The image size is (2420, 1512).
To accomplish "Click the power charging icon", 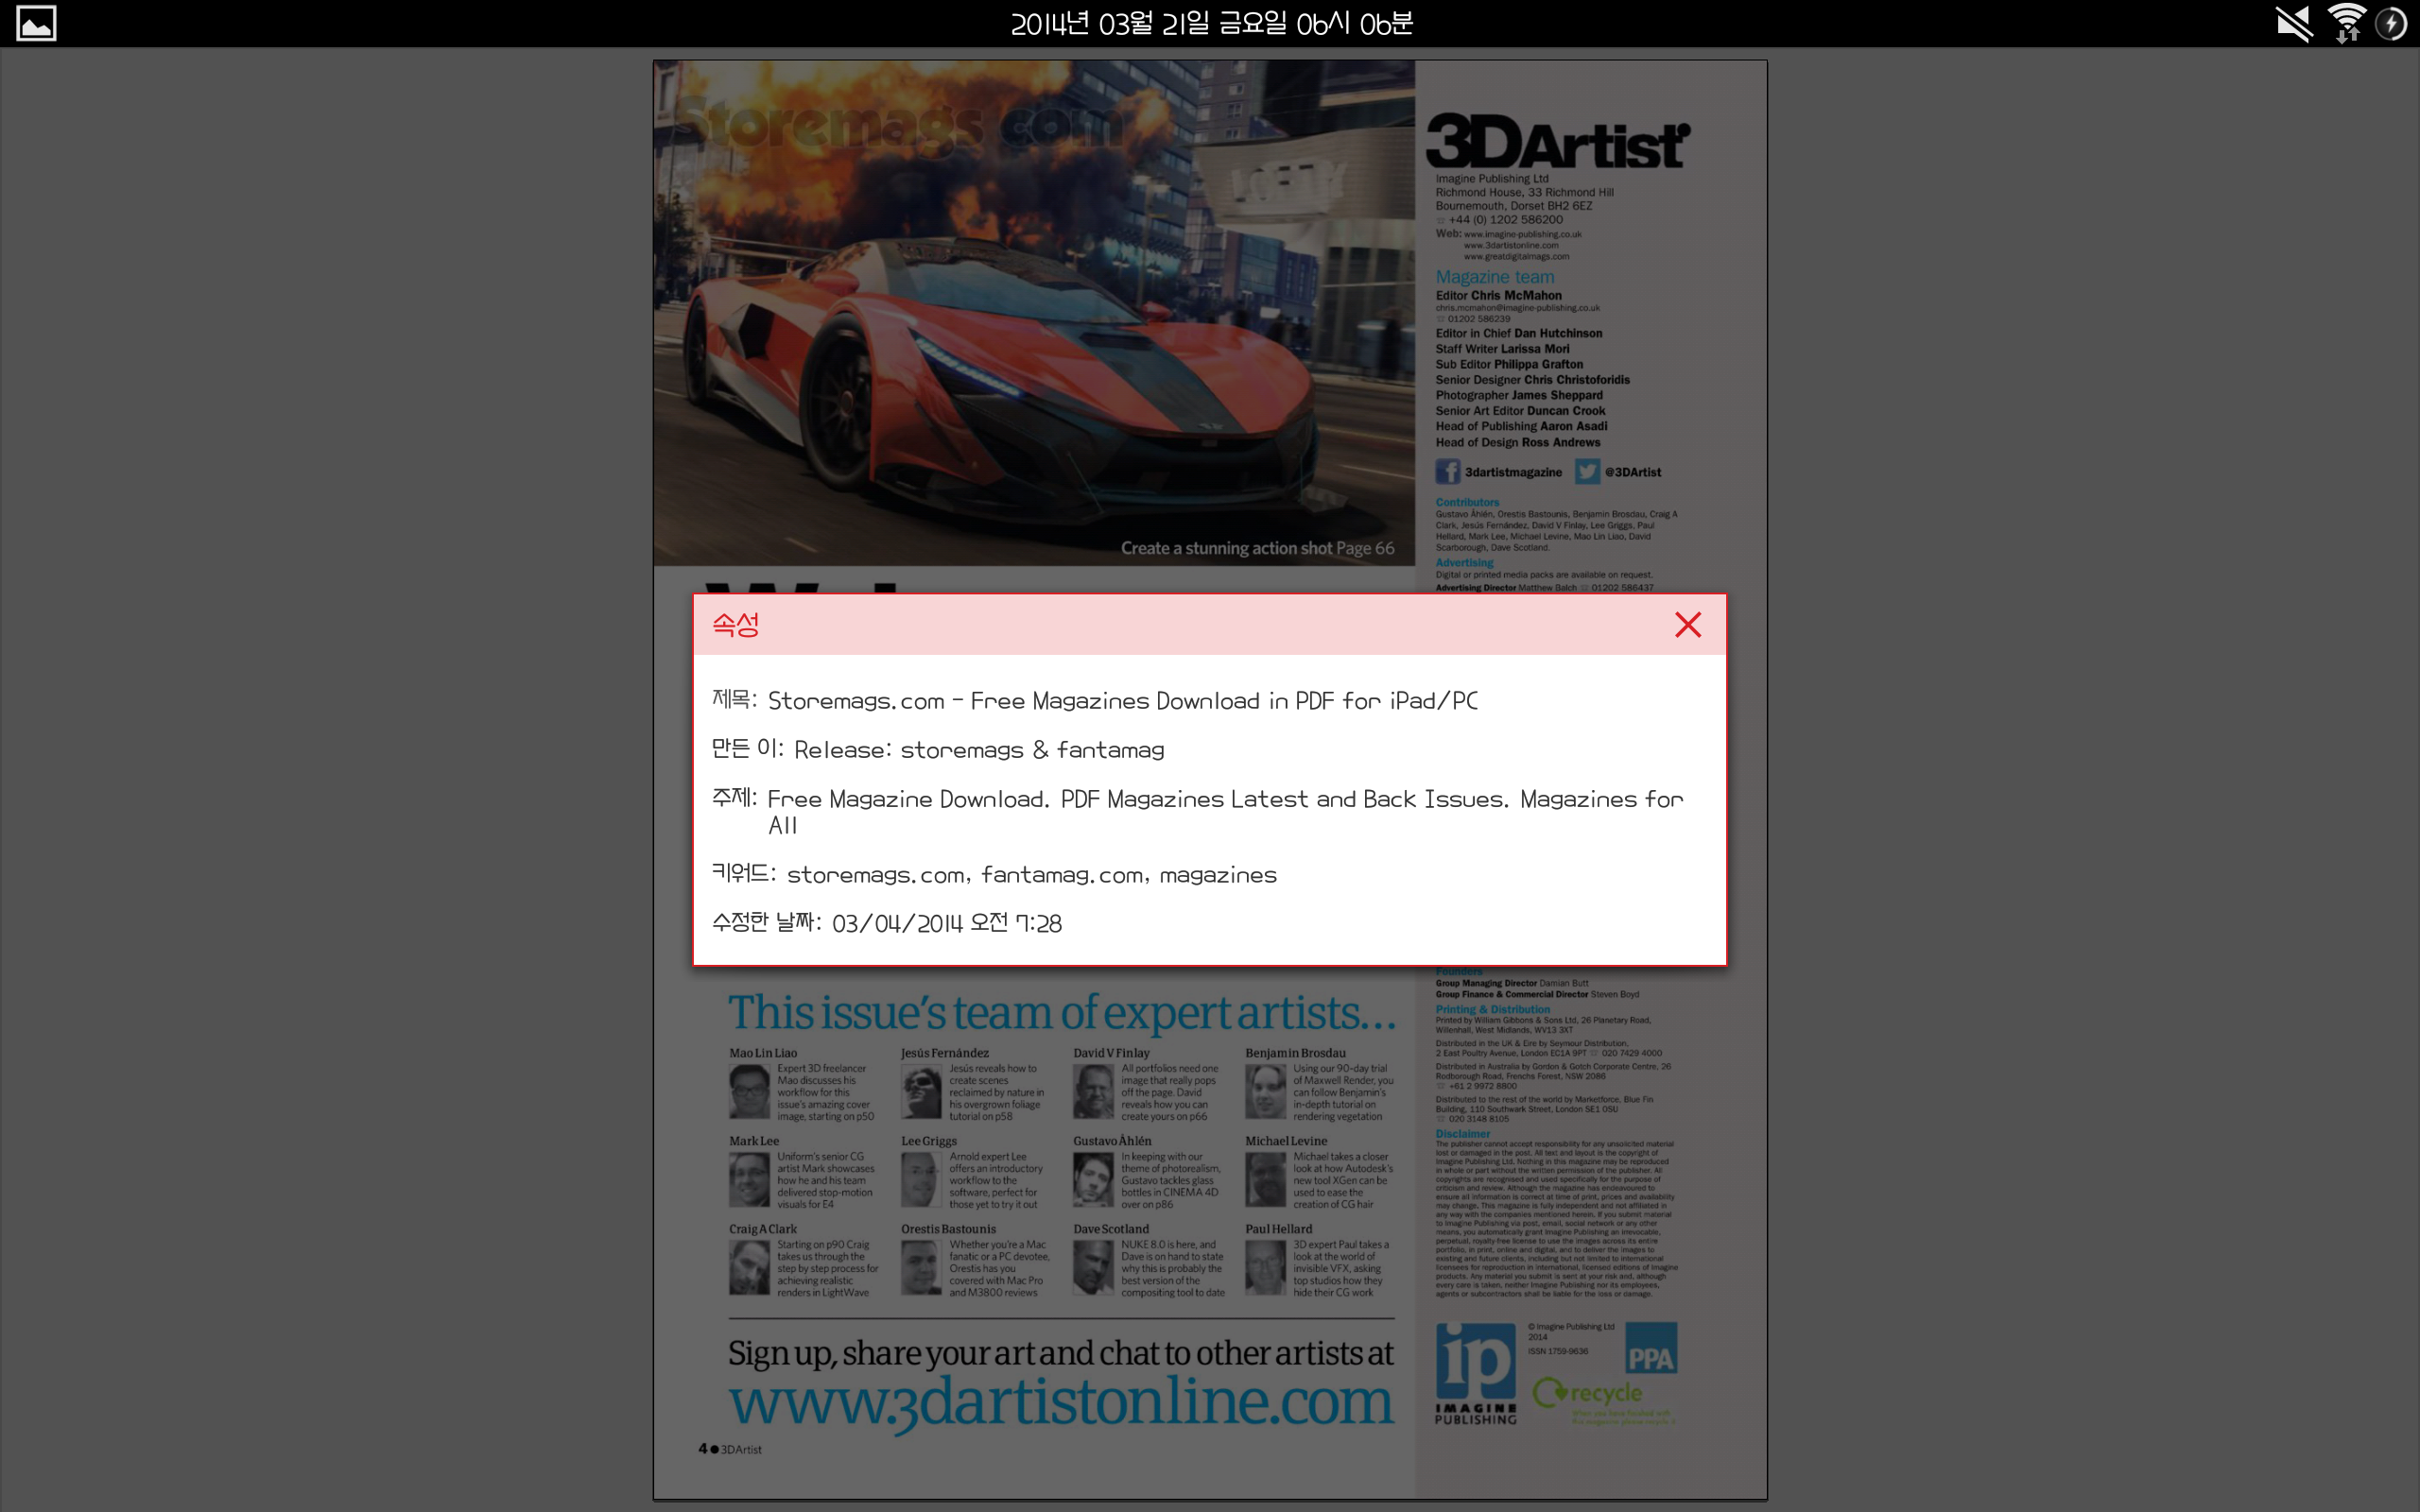I will click(x=2391, y=23).
